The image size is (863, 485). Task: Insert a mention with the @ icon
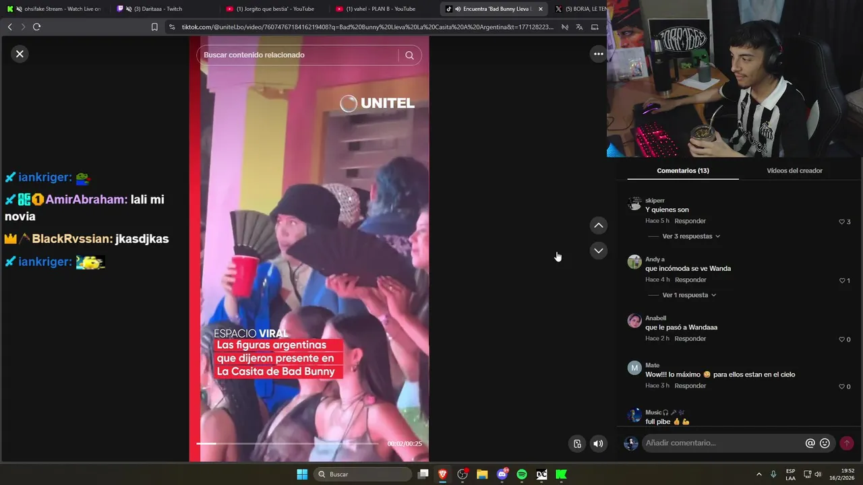coord(810,443)
